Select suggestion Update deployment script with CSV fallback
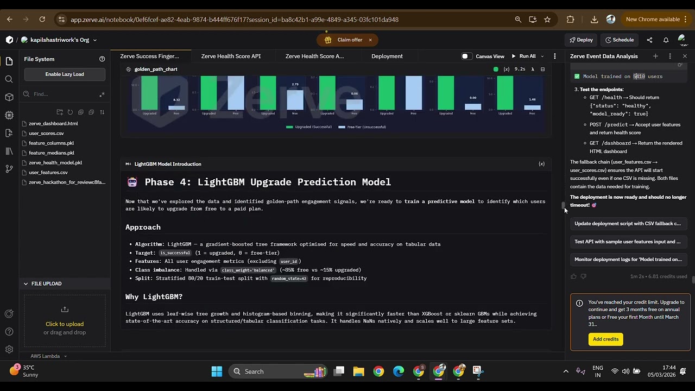This screenshot has height=391, width=695. [x=627, y=223]
